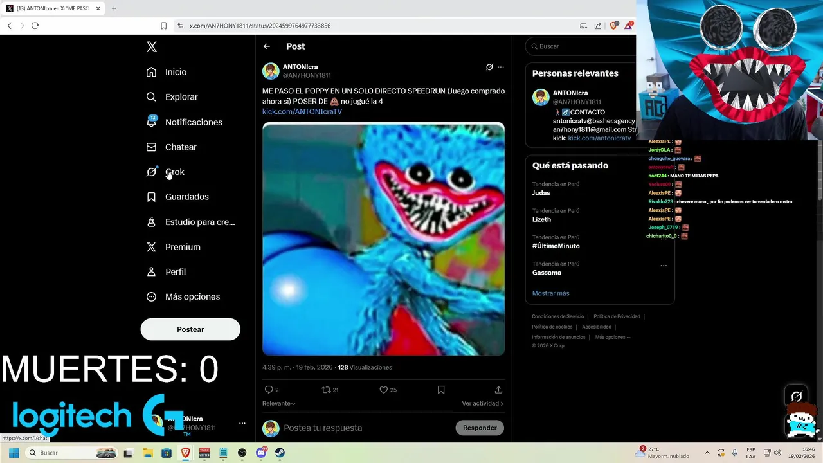Open the Huggy Wuggy post image

pyautogui.click(x=383, y=239)
